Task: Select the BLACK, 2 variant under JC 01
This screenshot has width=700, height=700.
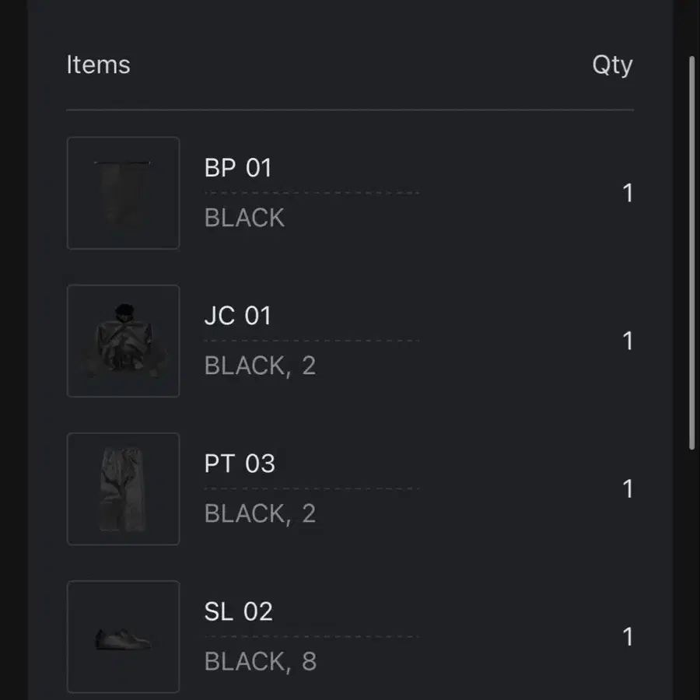Action: point(260,366)
